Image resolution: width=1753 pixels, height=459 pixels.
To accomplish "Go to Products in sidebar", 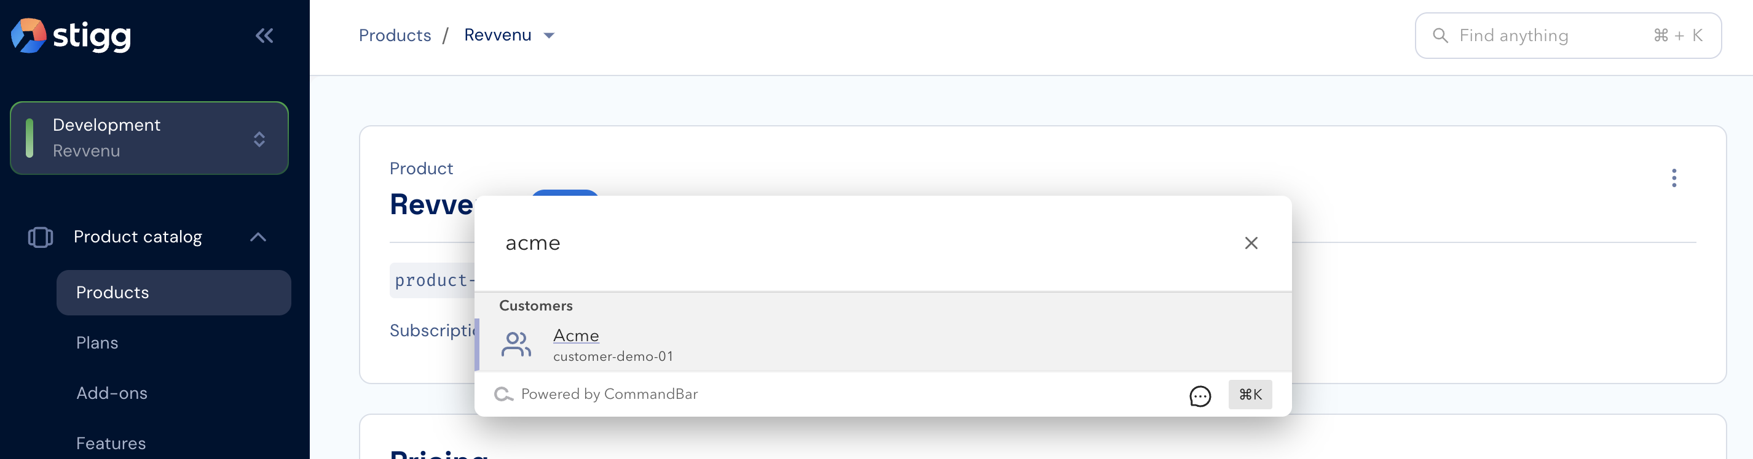I will [173, 293].
